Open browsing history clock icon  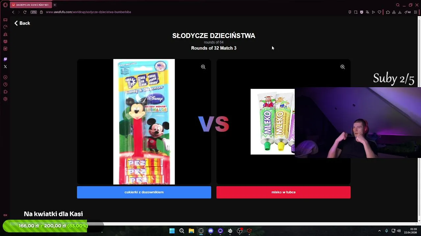(x=5, y=85)
